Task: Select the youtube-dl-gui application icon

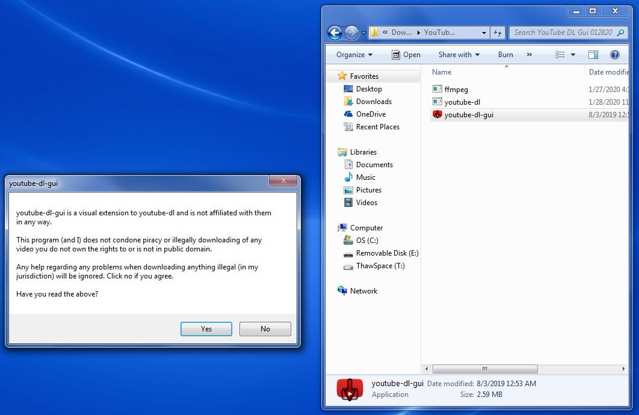Action: click(437, 114)
